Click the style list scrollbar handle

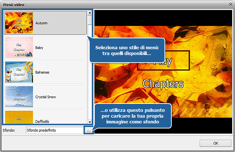click(90, 20)
